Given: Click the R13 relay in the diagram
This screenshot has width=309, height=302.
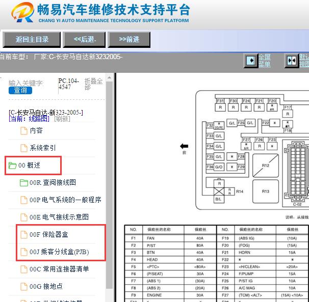Looking at the screenshot, I should coord(266,191).
